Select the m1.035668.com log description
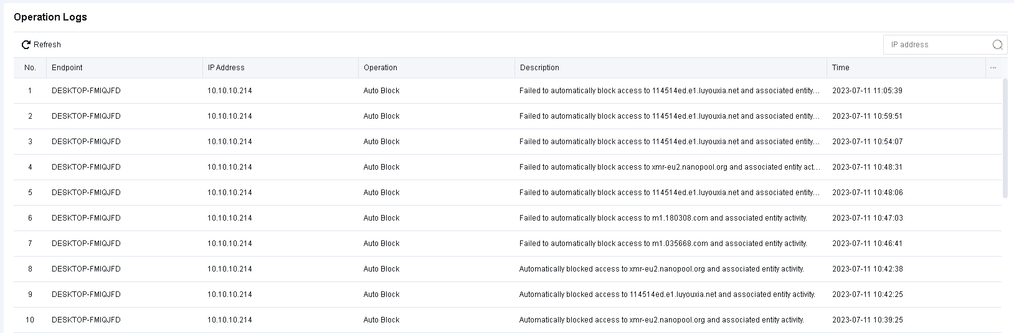This screenshot has height=333, width=1014. pos(663,244)
